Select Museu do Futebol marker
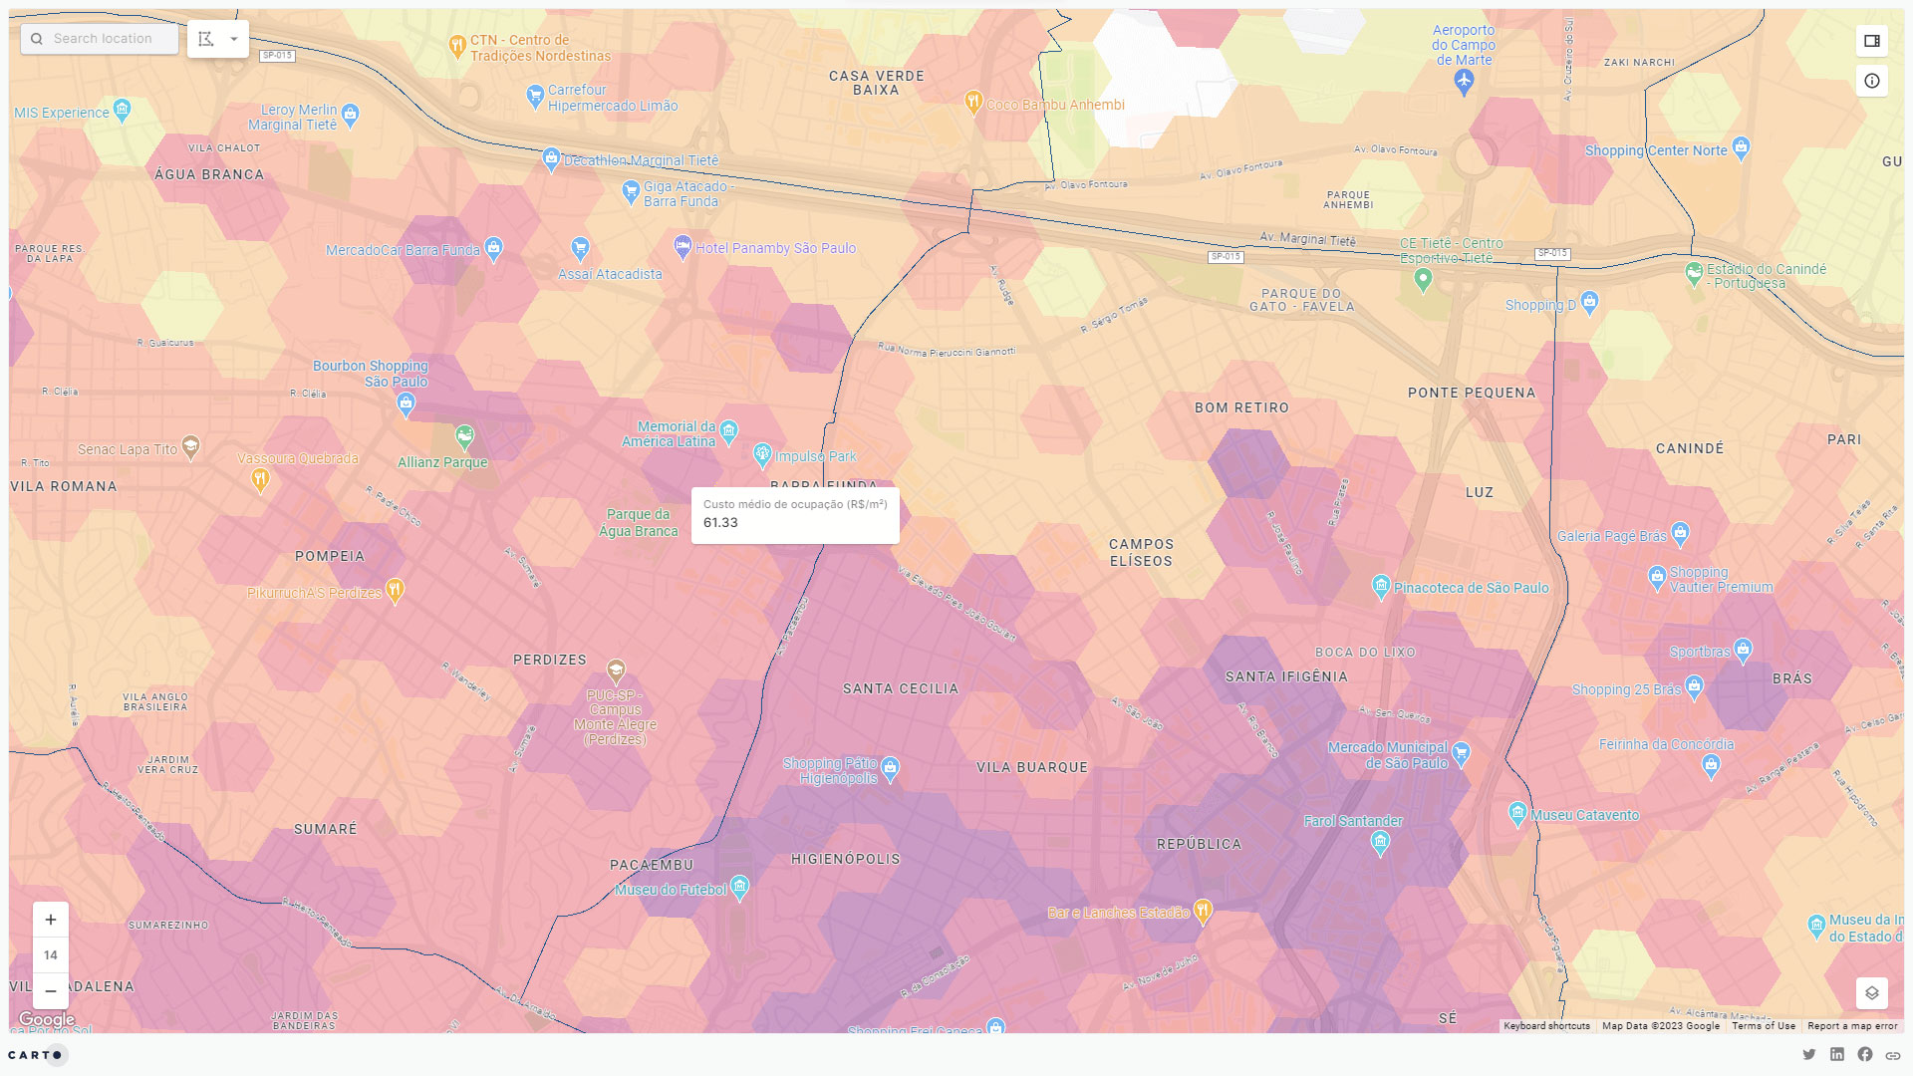Viewport: 1913px width, 1076px height. point(739,888)
